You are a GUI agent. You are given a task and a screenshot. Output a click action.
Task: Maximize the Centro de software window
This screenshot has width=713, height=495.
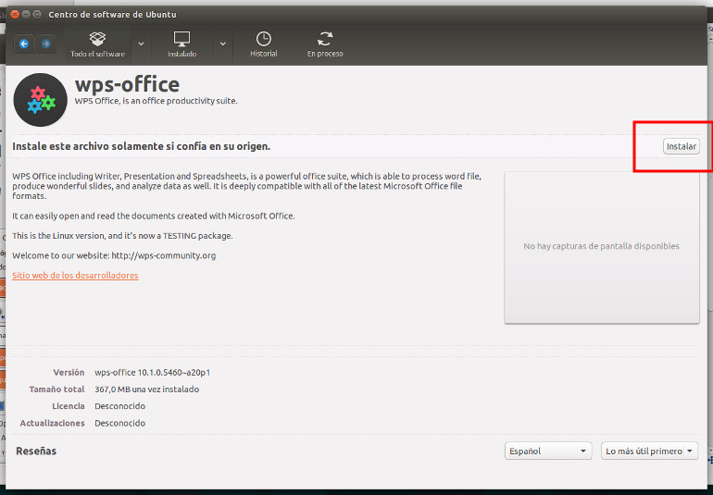click(x=37, y=14)
